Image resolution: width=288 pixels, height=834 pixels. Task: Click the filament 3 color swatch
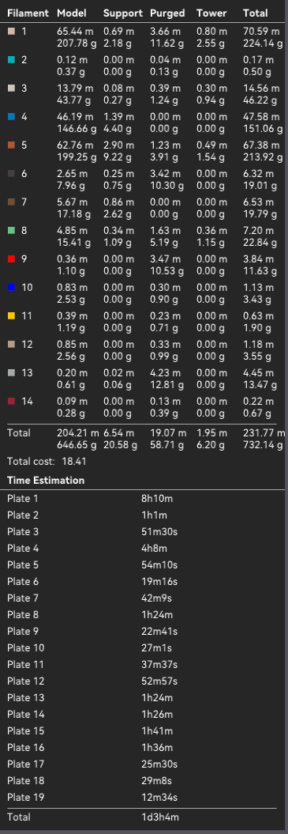pos(11,89)
